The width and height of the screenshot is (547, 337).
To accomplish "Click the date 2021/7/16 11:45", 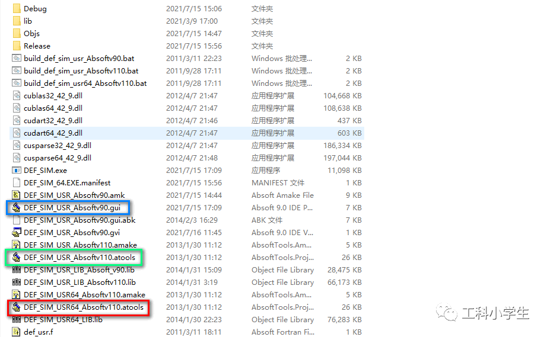I will click(x=194, y=233).
